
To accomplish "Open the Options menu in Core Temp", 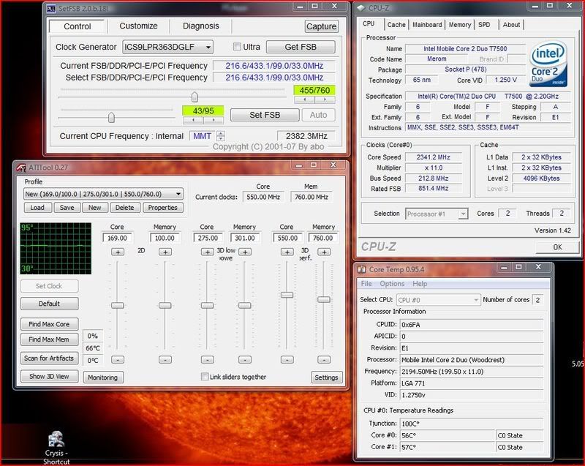I will point(392,284).
